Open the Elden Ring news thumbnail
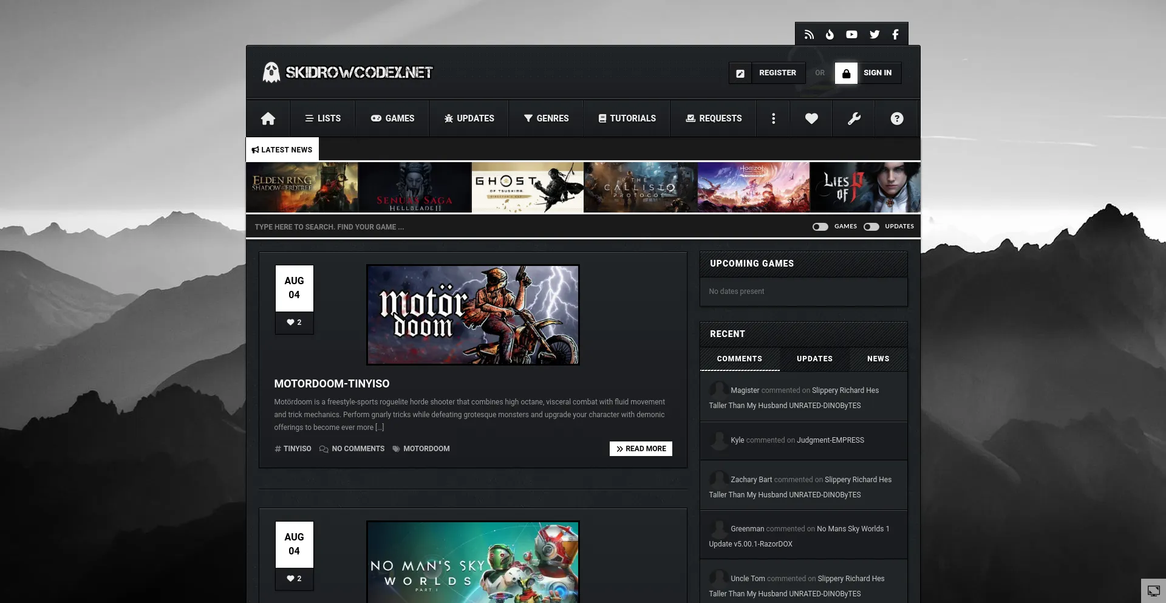This screenshot has width=1166, height=603. (x=302, y=187)
